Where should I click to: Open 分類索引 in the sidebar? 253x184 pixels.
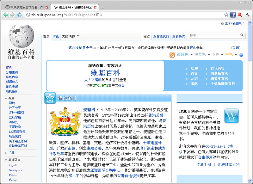point(12,72)
